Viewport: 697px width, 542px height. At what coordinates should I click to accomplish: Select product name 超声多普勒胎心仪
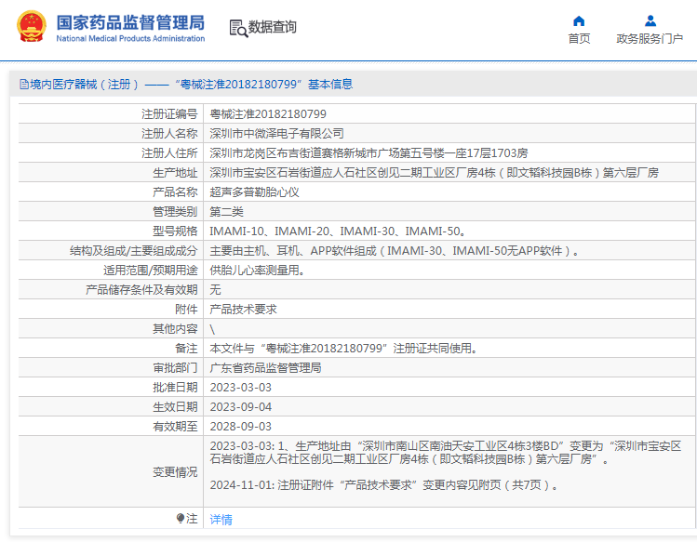point(254,192)
